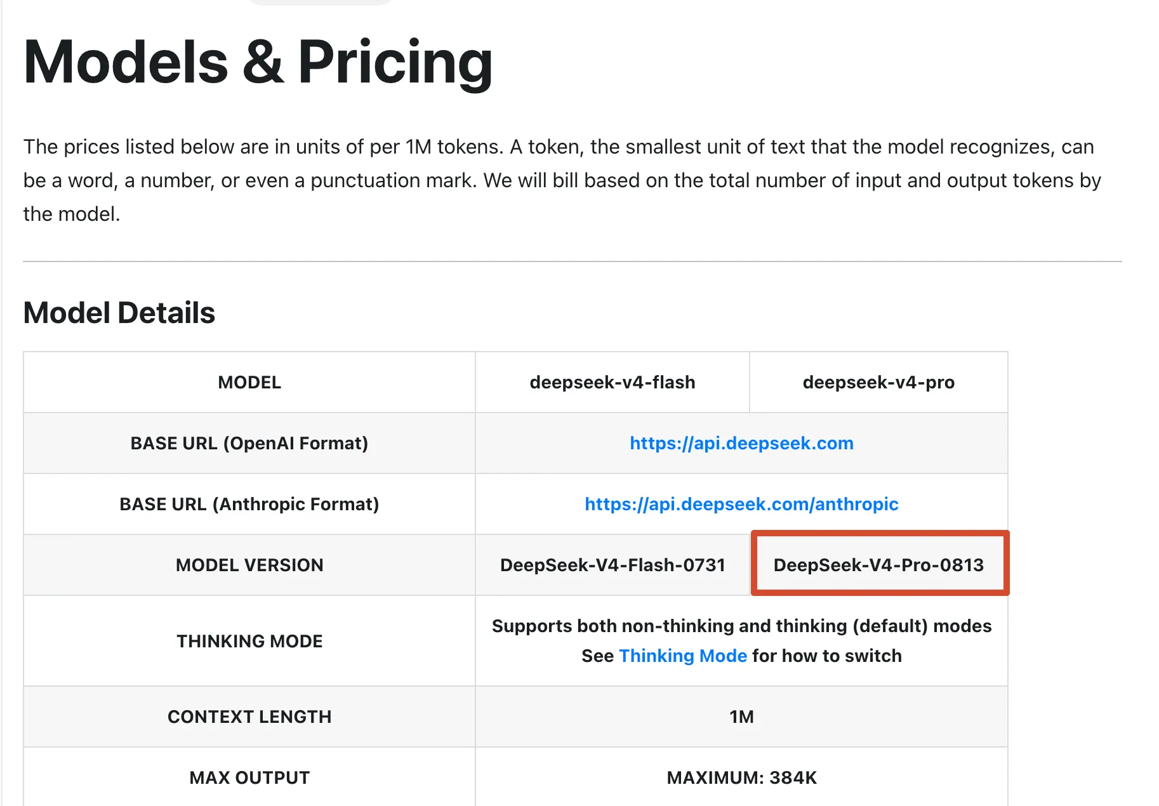The image size is (1159, 806).
Task: Click the MODEL VERSION row label
Action: click(x=249, y=565)
